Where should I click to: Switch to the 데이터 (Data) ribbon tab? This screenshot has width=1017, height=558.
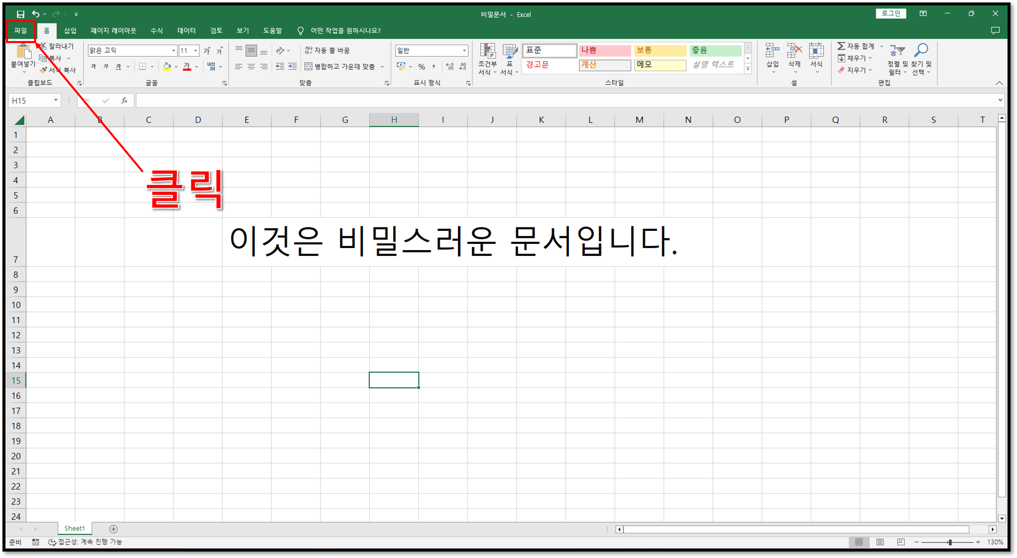click(x=186, y=31)
